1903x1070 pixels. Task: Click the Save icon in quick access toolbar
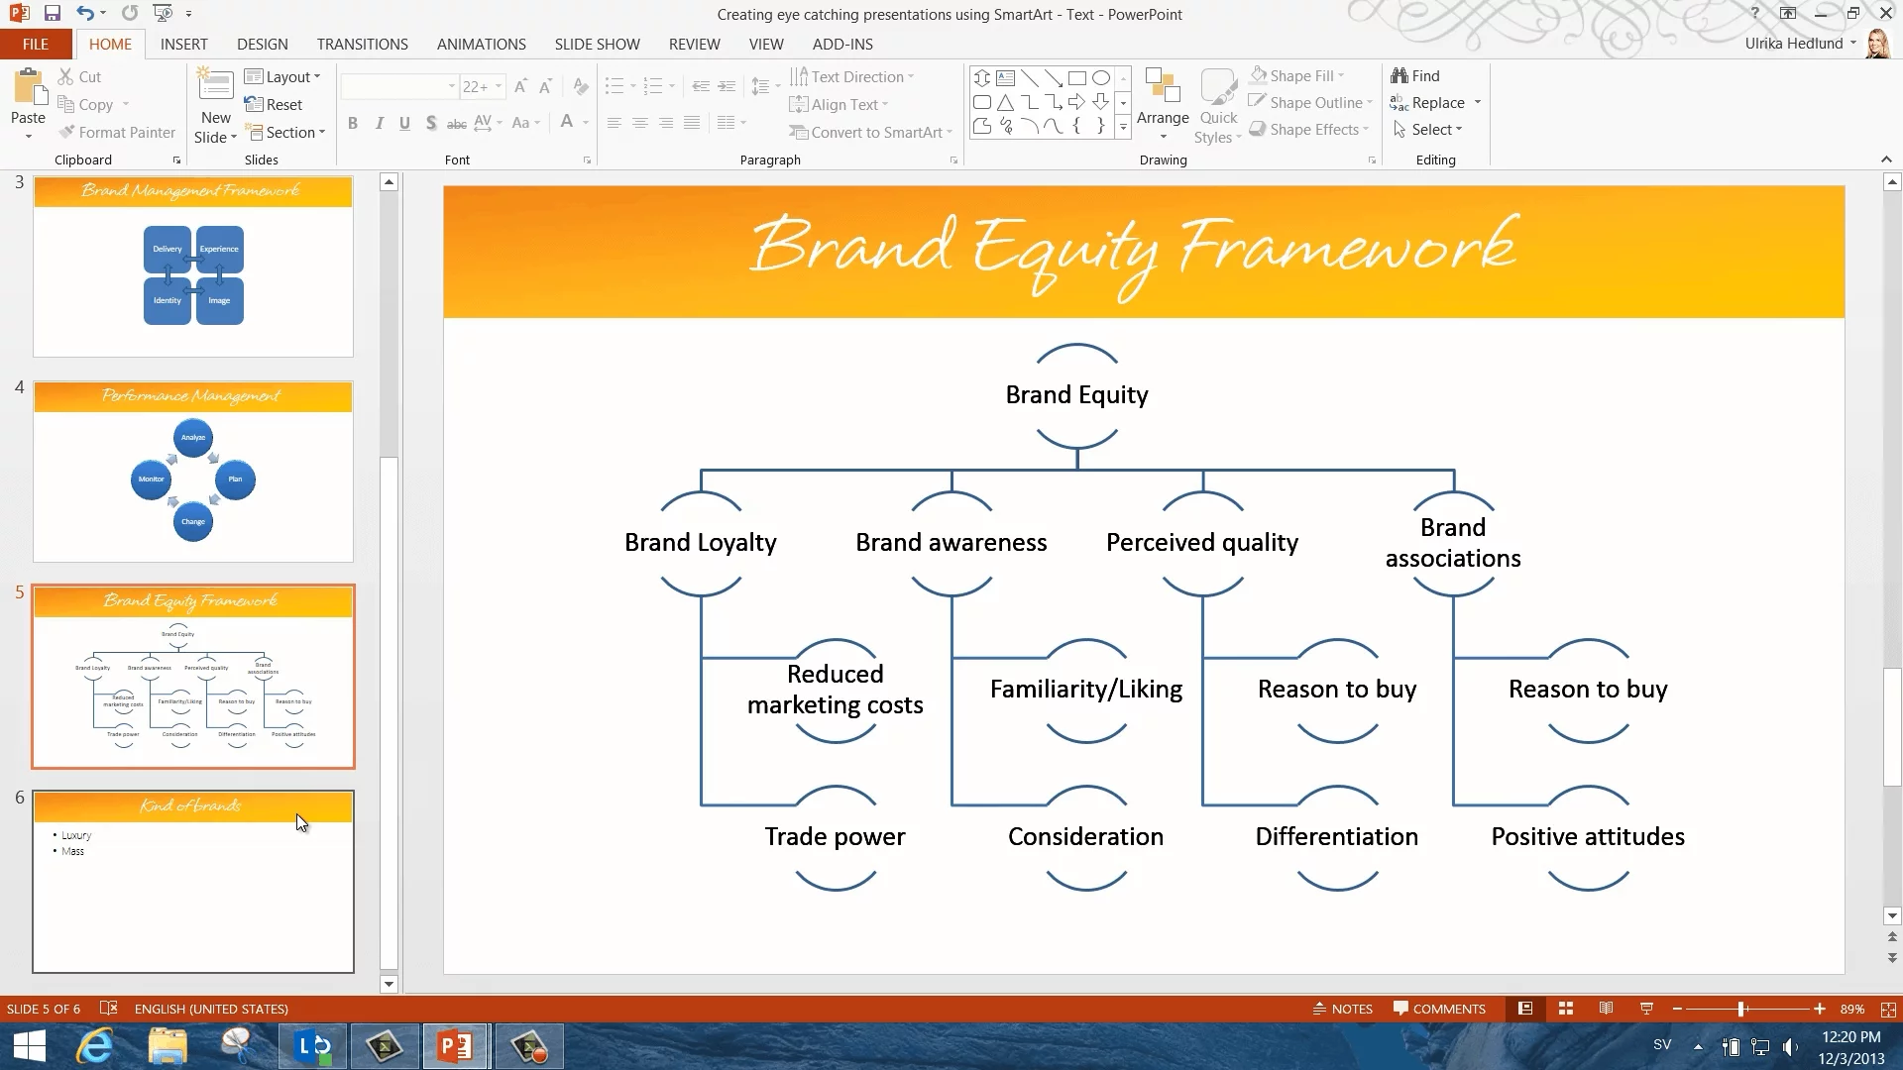[x=53, y=14]
